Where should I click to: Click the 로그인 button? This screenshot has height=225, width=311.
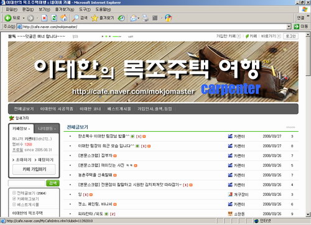click(x=290, y=36)
